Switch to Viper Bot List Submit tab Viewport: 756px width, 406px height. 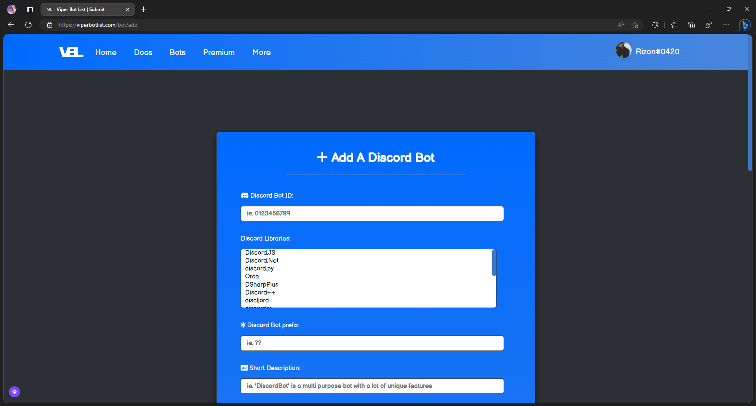point(87,9)
